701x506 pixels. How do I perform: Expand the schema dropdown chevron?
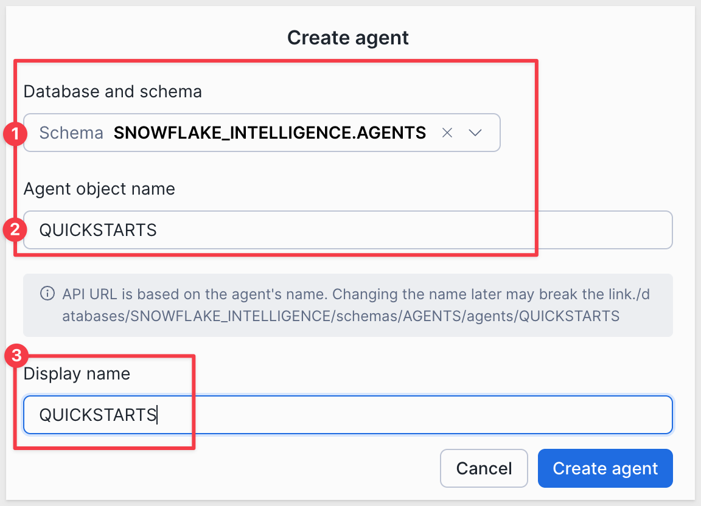point(475,133)
